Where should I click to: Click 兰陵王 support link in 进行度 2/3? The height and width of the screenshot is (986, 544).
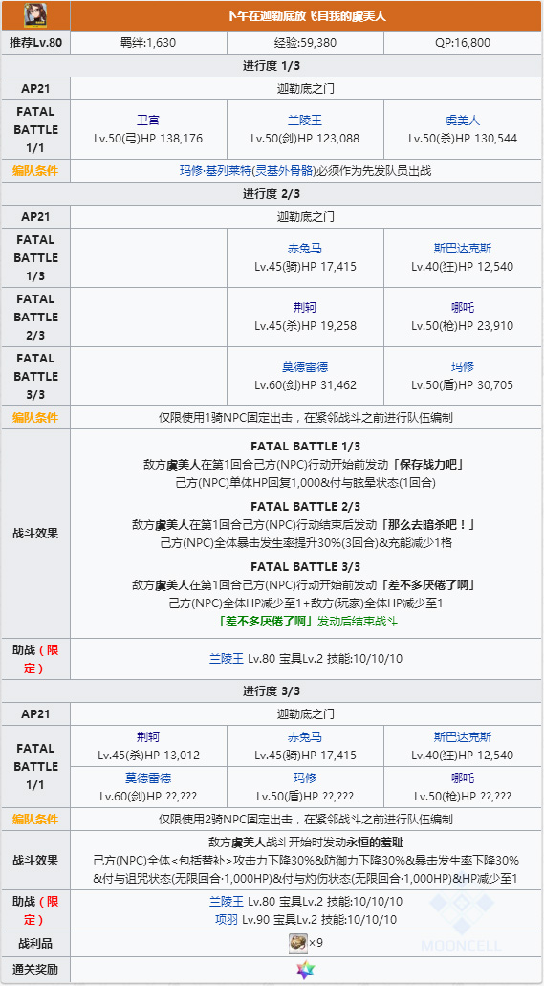227,659
